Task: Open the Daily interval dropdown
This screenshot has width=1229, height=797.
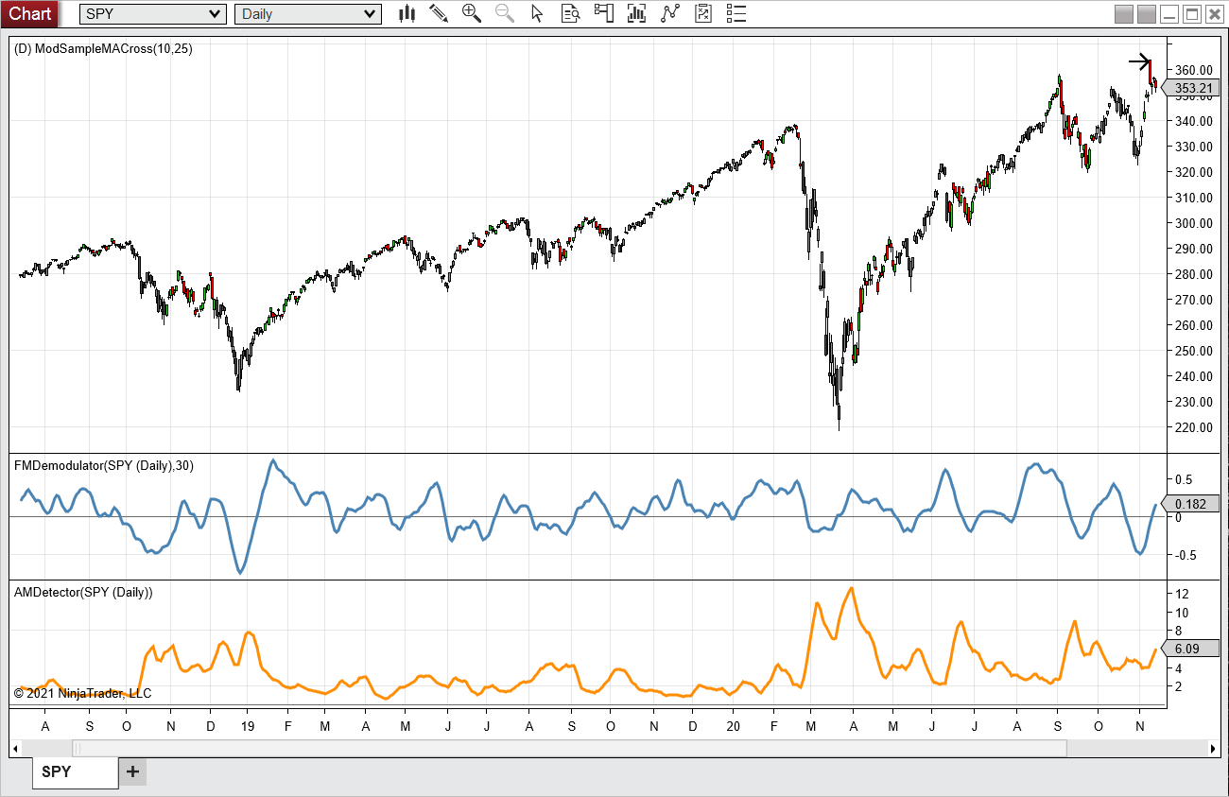Action: [308, 14]
